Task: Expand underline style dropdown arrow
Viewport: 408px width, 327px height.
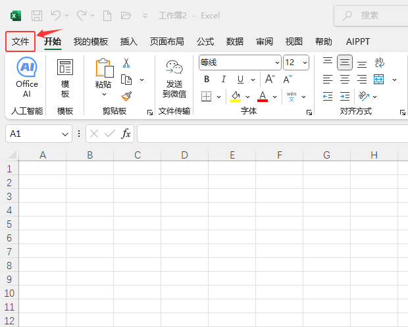Action: (x=253, y=80)
